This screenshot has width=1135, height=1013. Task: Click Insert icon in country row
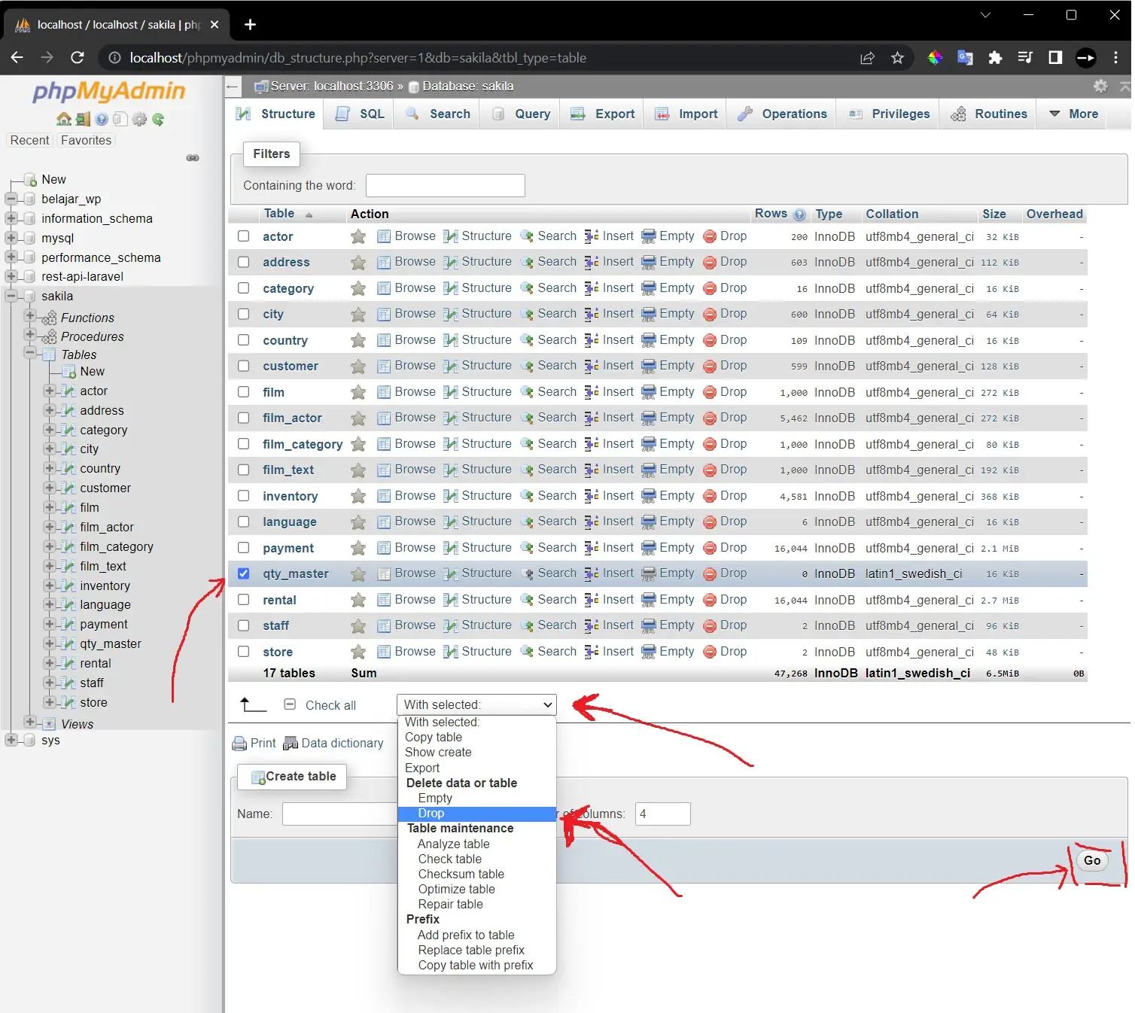pos(592,340)
